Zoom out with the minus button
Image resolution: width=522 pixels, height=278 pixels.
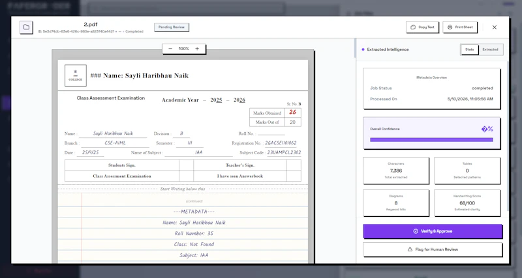click(170, 49)
